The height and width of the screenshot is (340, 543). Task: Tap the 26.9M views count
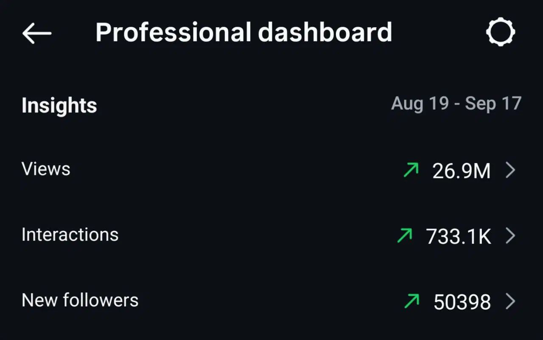tap(462, 171)
